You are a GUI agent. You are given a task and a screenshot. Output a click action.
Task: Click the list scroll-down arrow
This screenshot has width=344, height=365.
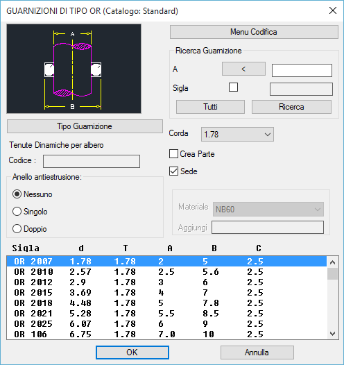coord(333,334)
